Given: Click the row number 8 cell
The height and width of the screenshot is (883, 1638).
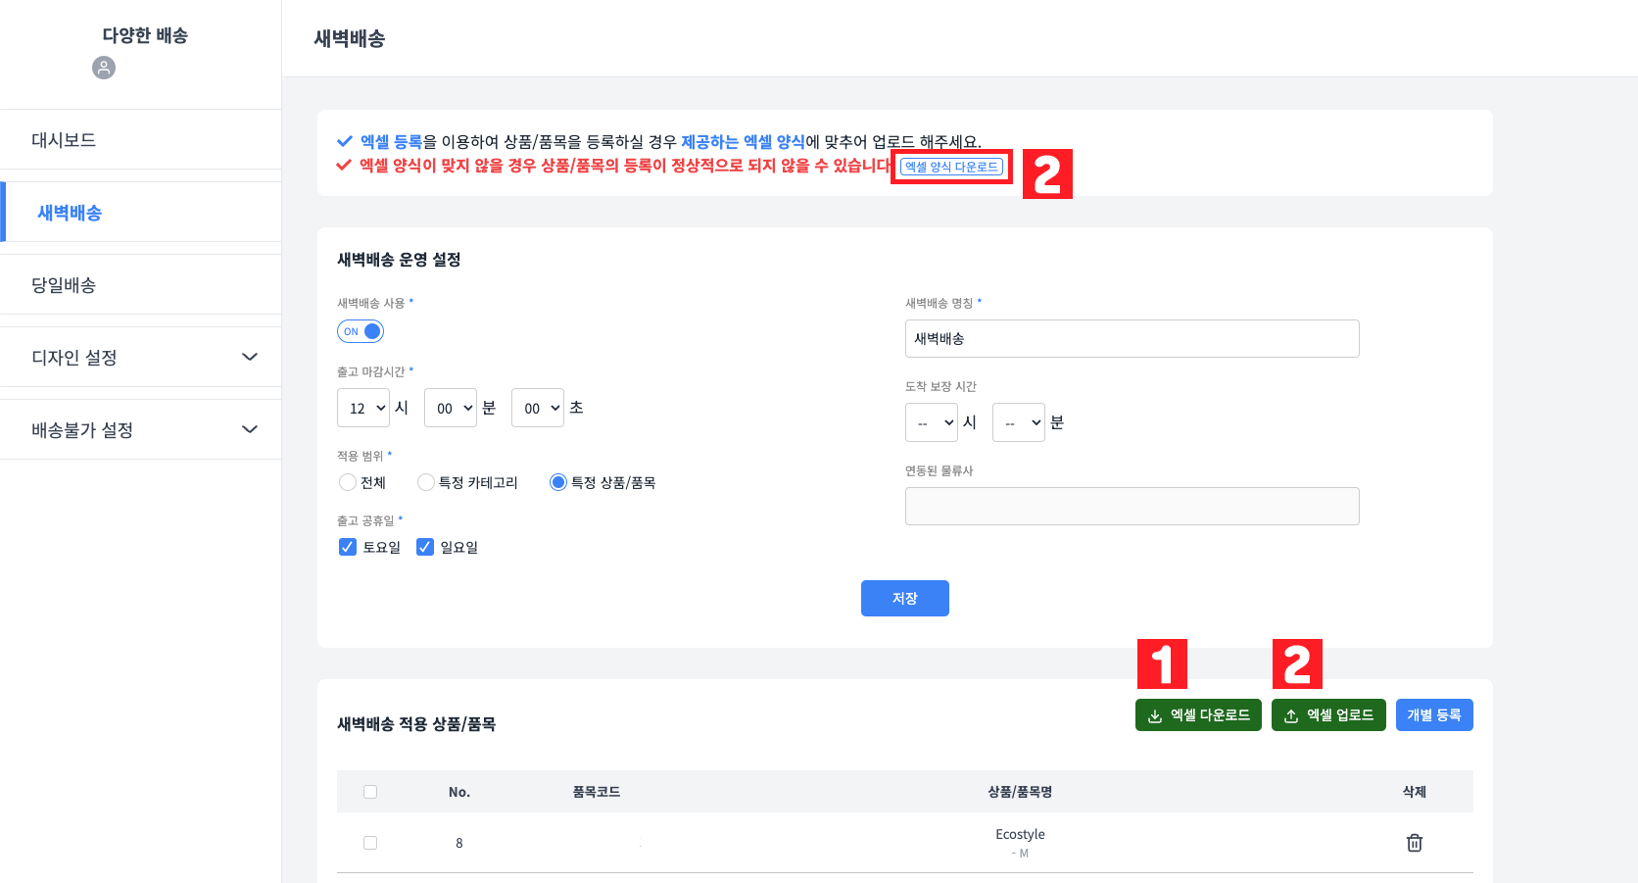Looking at the screenshot, I should pyautogui.click(x=459, y=843).
